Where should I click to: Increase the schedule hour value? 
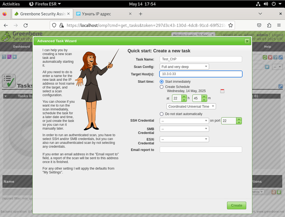point(184,96)
